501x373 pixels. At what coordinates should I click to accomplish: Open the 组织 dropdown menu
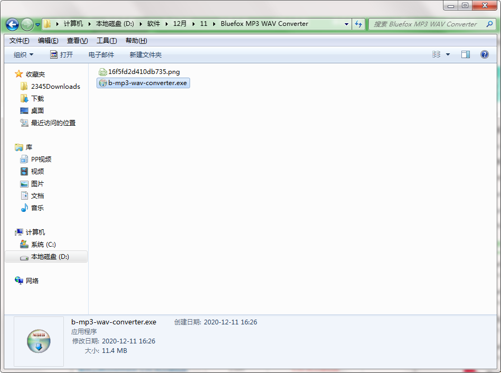(x=23, y=55)
